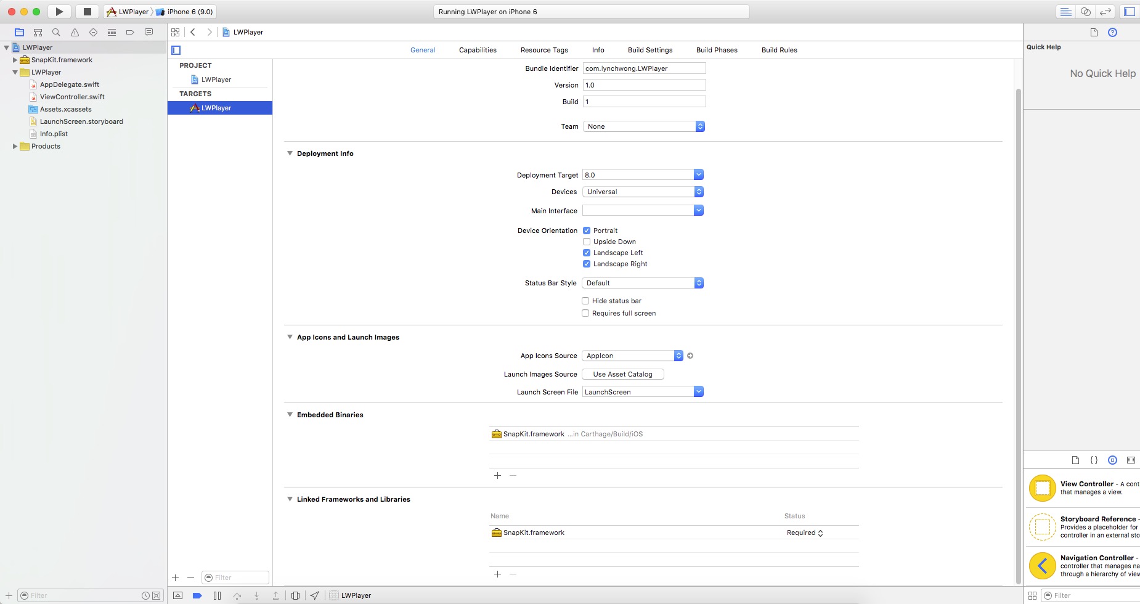Pause program execution in debug bar
This screenshot has width=1140, height=604.
tap(217, 595)
